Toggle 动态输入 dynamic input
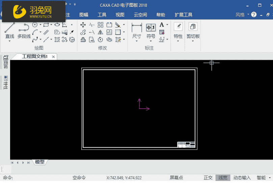The image size is (273, 187). (x=242, y=178)
